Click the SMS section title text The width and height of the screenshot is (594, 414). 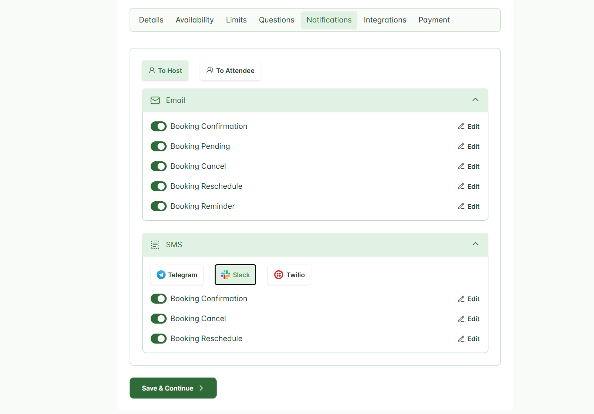(174, 245)
